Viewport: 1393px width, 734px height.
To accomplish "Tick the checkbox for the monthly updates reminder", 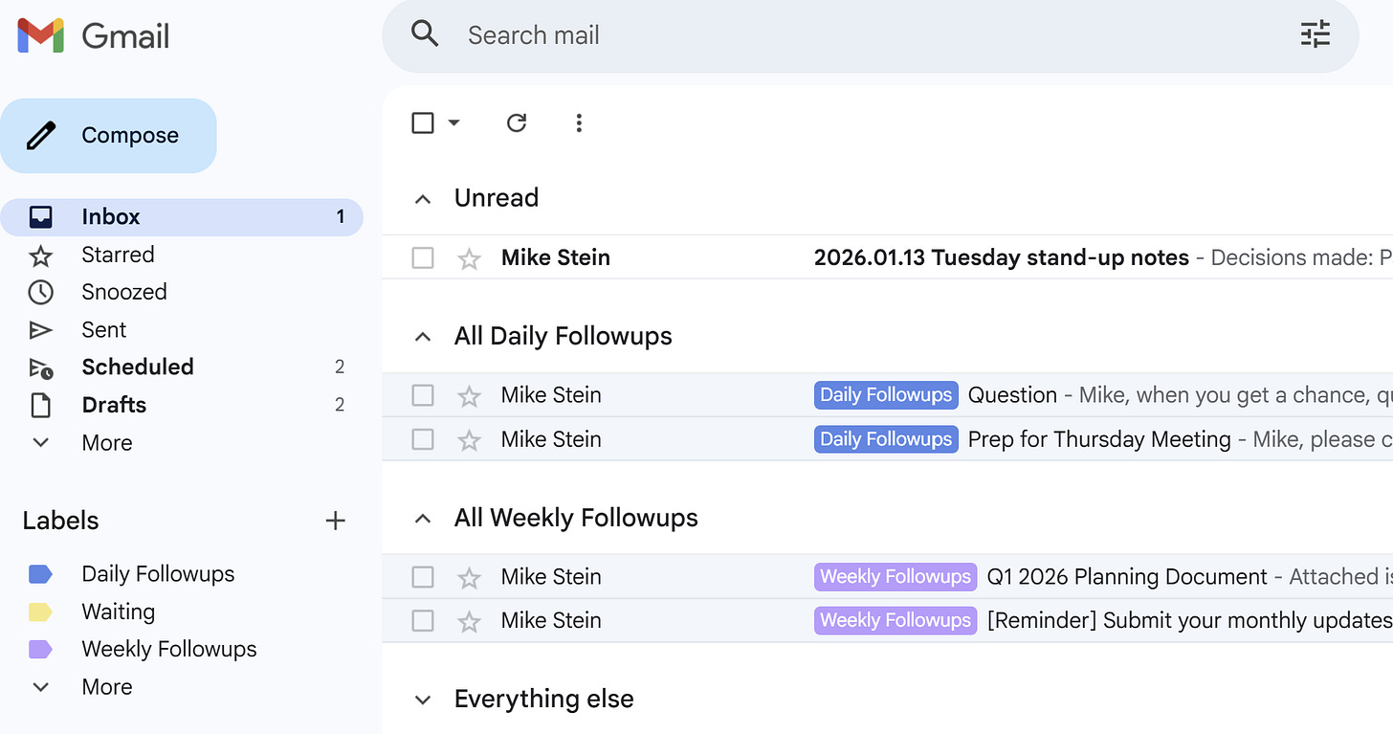I will pyautogui.click(x=423, y=621).
